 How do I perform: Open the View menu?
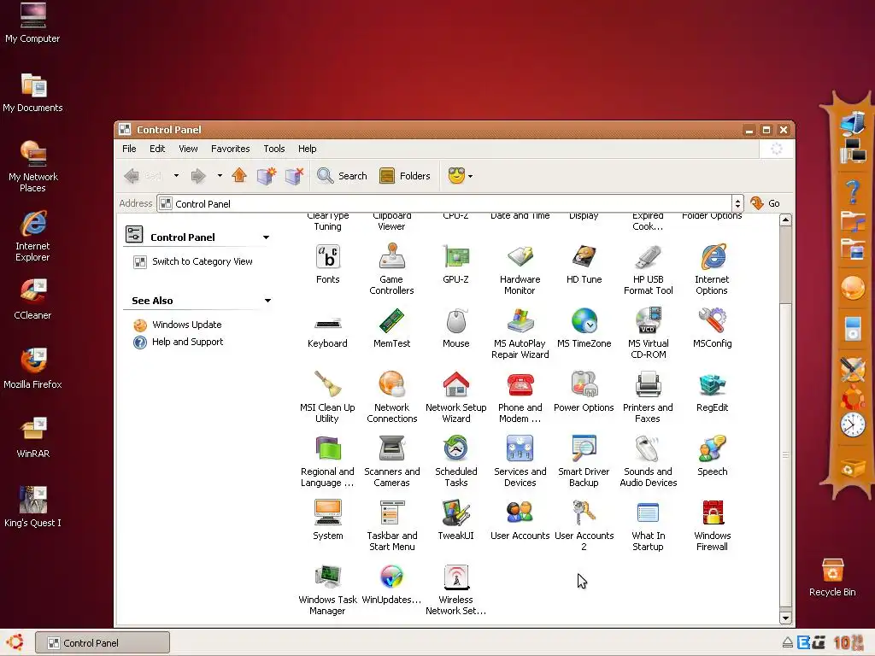[x=188, y=149]
